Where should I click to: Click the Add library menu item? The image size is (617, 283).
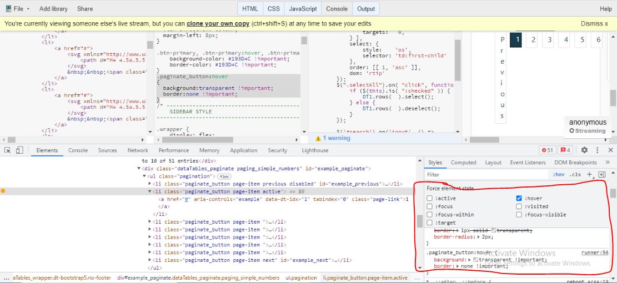(x=53, y=9)
